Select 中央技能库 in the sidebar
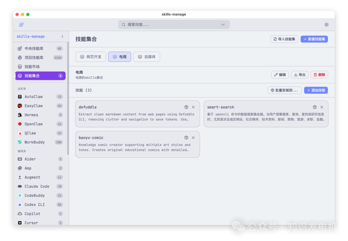 click(34, 48)
